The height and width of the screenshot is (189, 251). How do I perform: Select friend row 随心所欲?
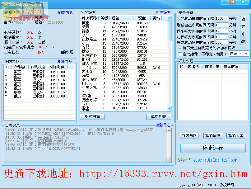(123, 80)
